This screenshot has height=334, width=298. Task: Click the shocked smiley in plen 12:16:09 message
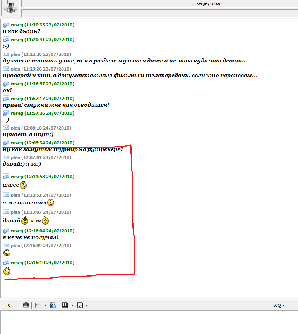click(x=7, y=253)
